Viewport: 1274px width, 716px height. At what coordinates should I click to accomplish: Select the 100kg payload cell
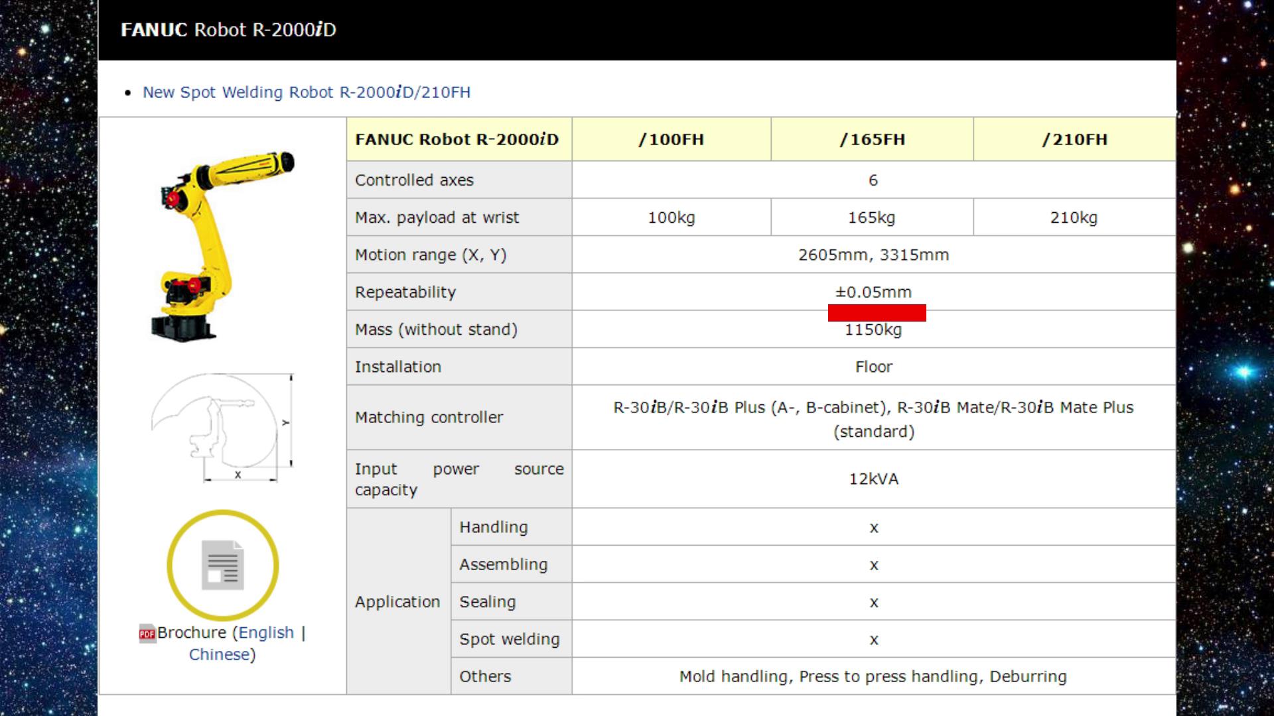[x=671, y=217]
